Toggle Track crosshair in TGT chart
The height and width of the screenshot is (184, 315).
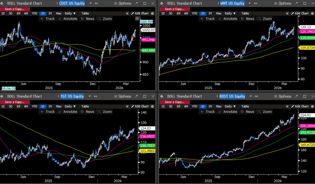pos(48,112)
